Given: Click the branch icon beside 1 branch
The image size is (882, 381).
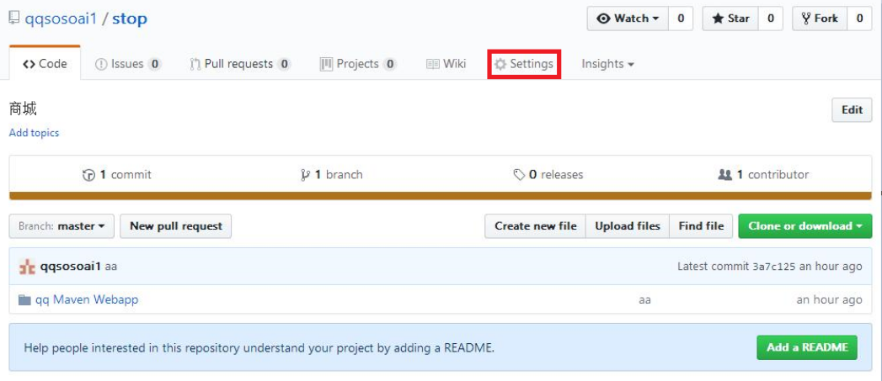Looking at the screenshot, I should coord(306,175).
